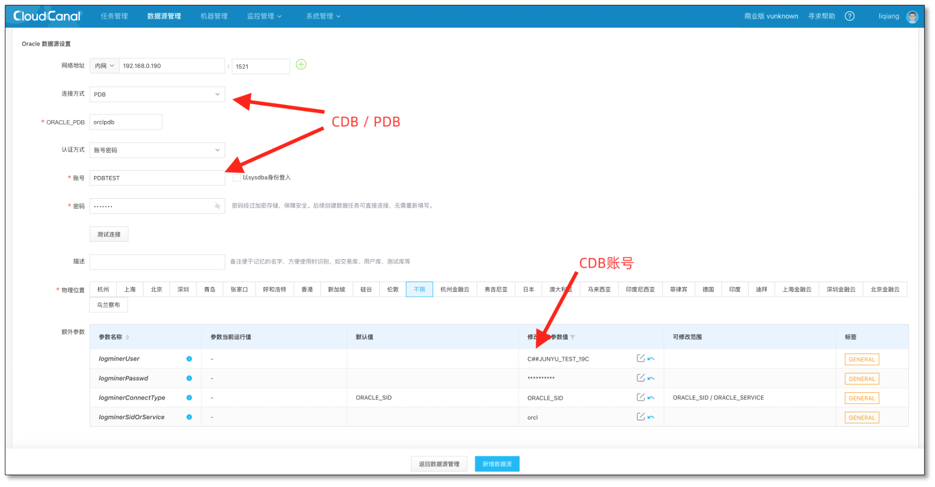Open the 连接方式 dropdown showing PDB
Viewport: 935px width, 487px height.
tap(157, 94)
